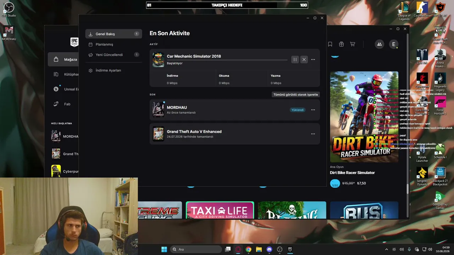The image size is (454, 255).
Task: Open more options for Grand Theft Auto V Enhanced
Action: click(313, 134)
